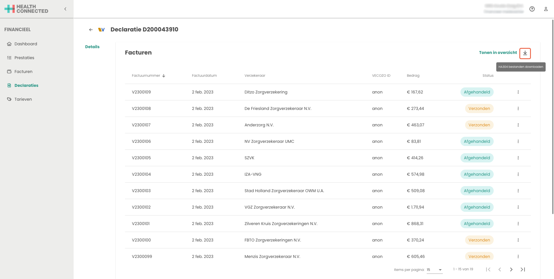
Task: Download HA304 files with download icon
Action: tap(525, 53)
